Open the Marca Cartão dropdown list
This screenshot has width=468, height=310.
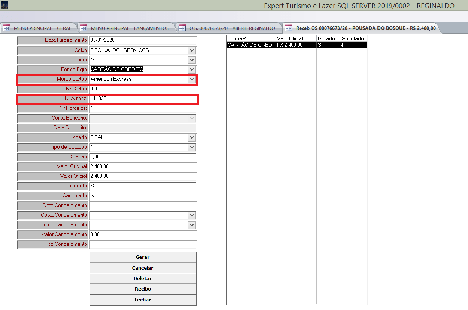coord(192,80)
